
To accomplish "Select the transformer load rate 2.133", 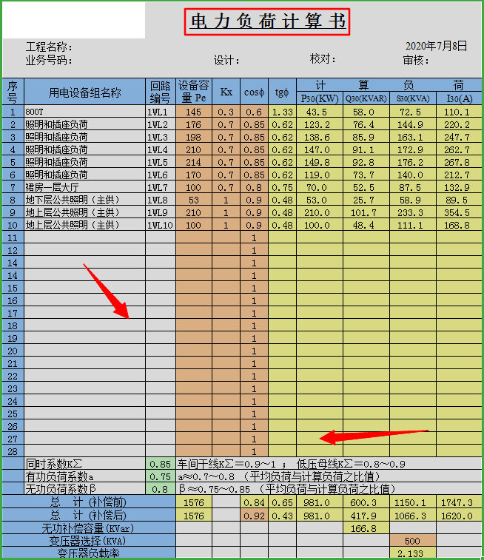I will coord(413,553).
